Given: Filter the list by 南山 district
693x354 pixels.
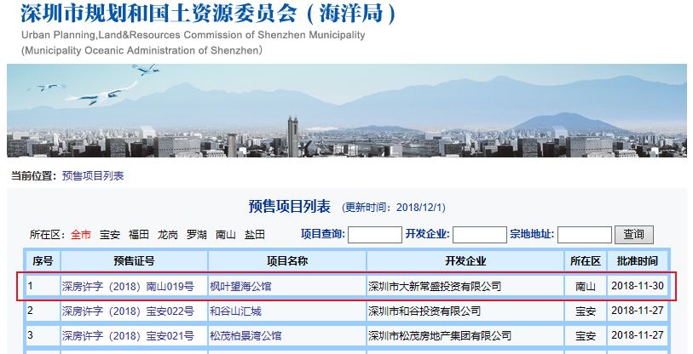Looking at the screenshot, I should (x=225, y=235).
